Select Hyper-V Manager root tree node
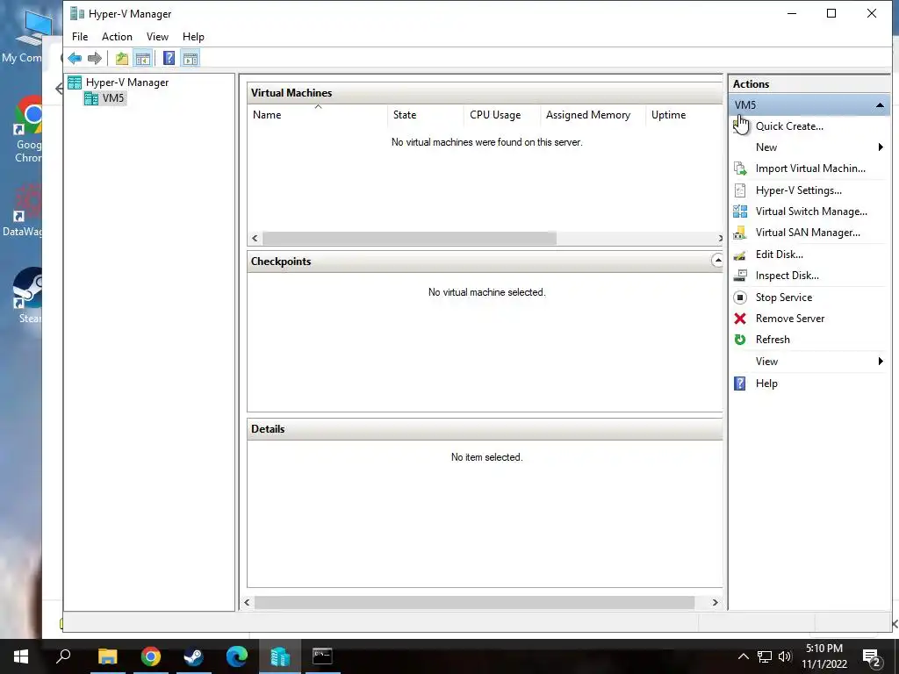Image resolution: width=899 pixels, height=674 pixels. pyautogui.click(x=126, y=82)
